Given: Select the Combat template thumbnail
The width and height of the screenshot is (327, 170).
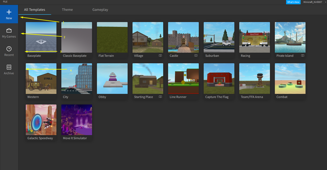Looking at the screenshot, I should click(290, 78).
